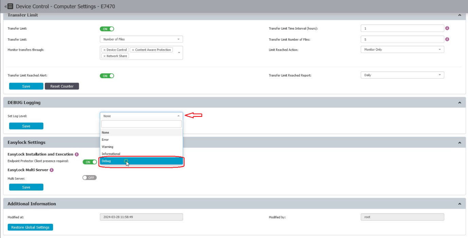
Task: Save the Easylock Settings
Action: click(26, 187)
